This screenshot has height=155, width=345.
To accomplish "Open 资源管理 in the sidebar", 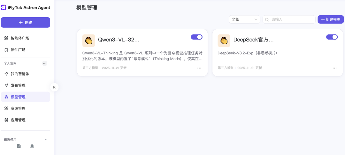I will tap(26, 108).
